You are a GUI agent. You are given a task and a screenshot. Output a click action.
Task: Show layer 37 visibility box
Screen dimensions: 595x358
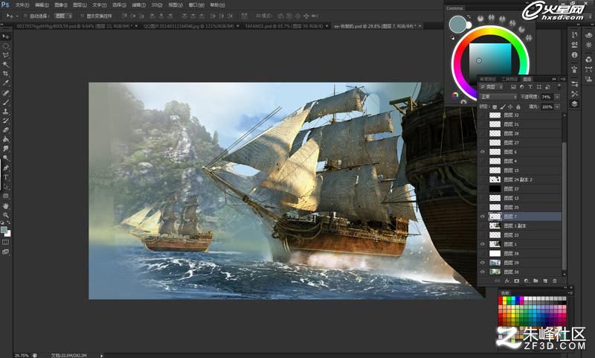click(x=482, y=189)
